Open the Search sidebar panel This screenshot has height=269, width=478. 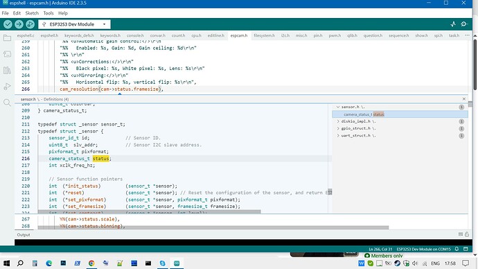click(x=7, y=103)
